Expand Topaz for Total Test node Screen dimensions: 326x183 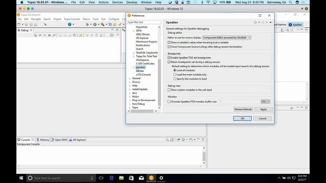coord(133,56)
